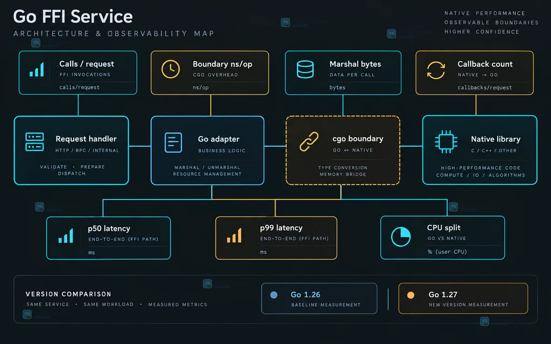Click the 'cgo boundary' heading
Image resolution: width=551 pixels, height=344 pixels.
point(358,139)
